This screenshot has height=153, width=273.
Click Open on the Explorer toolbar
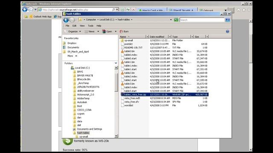tap(107, 31)
